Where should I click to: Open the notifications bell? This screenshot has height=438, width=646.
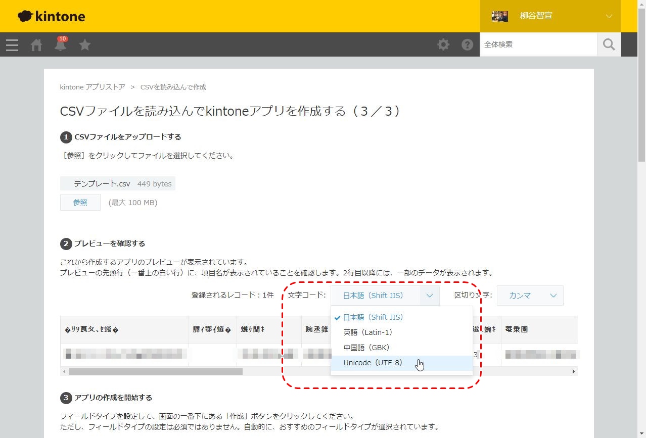(61, 45)
